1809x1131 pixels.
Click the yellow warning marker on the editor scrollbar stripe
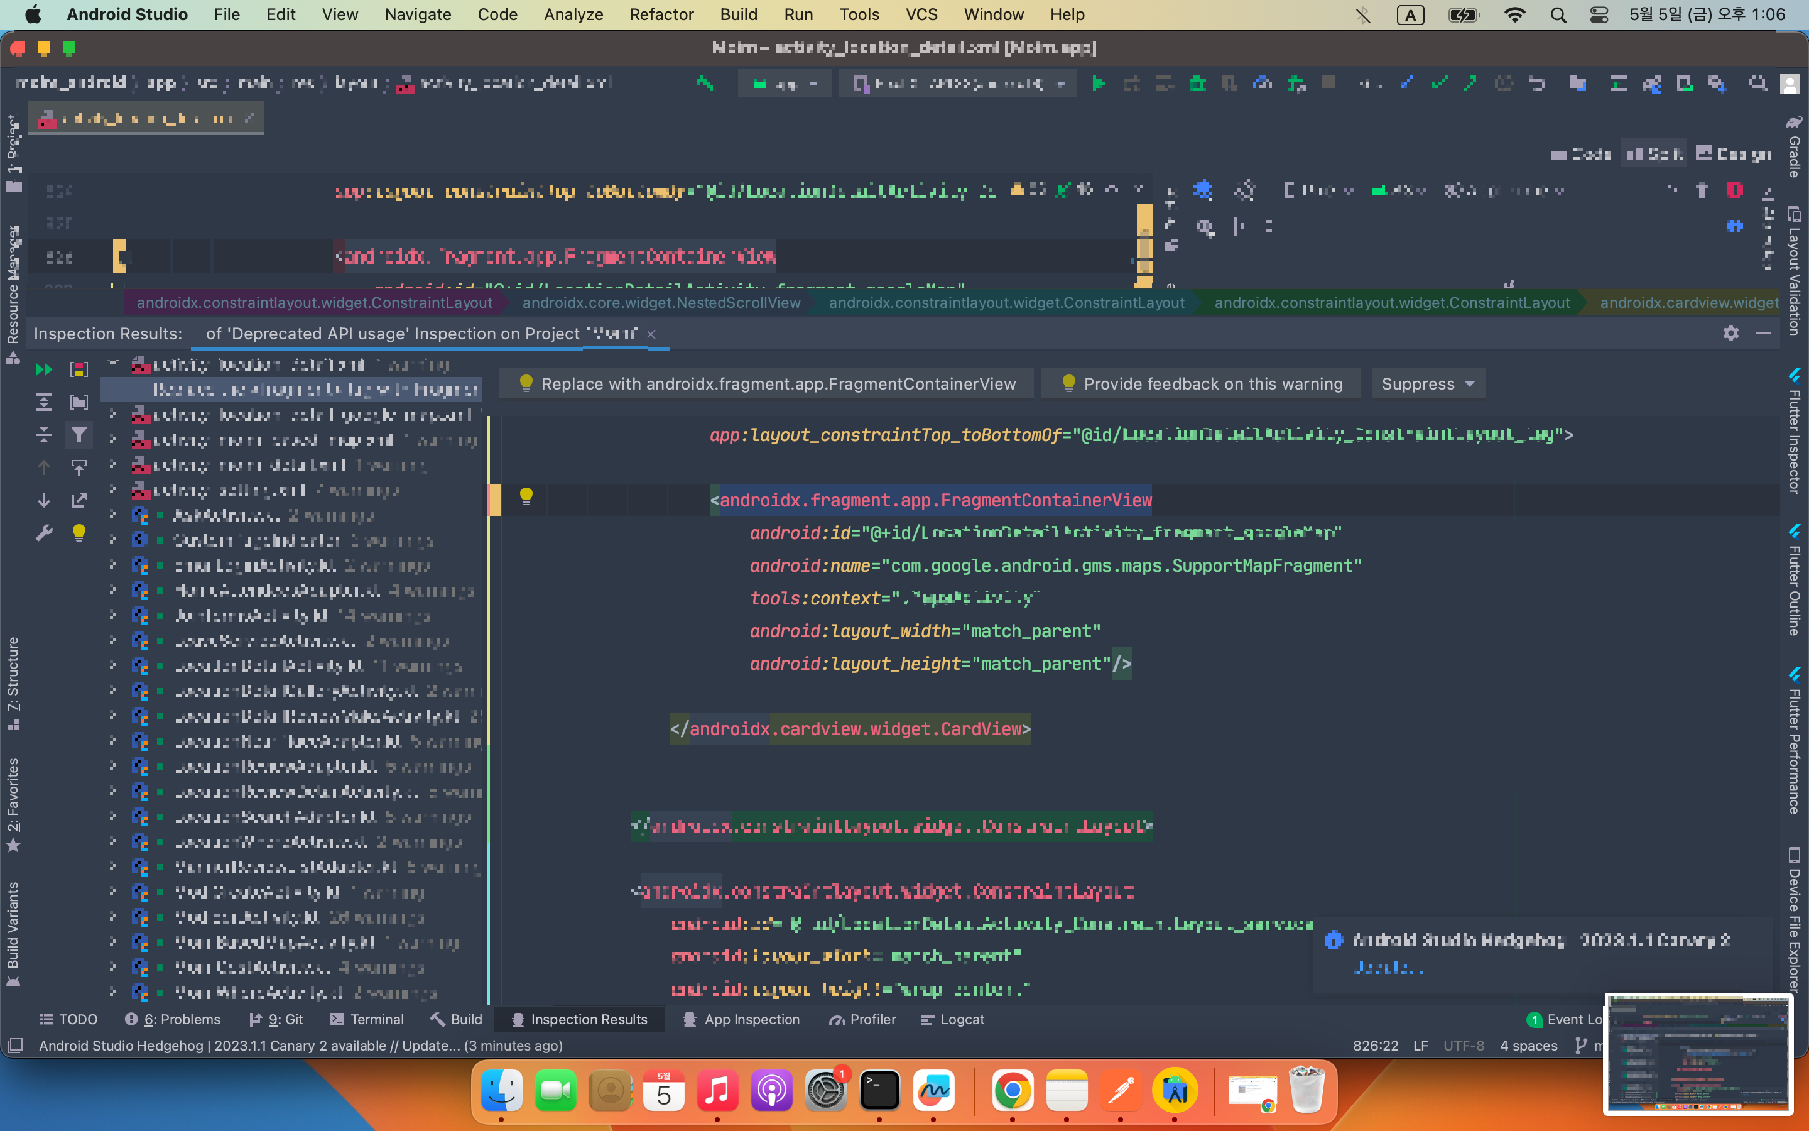pos(1144,220)
